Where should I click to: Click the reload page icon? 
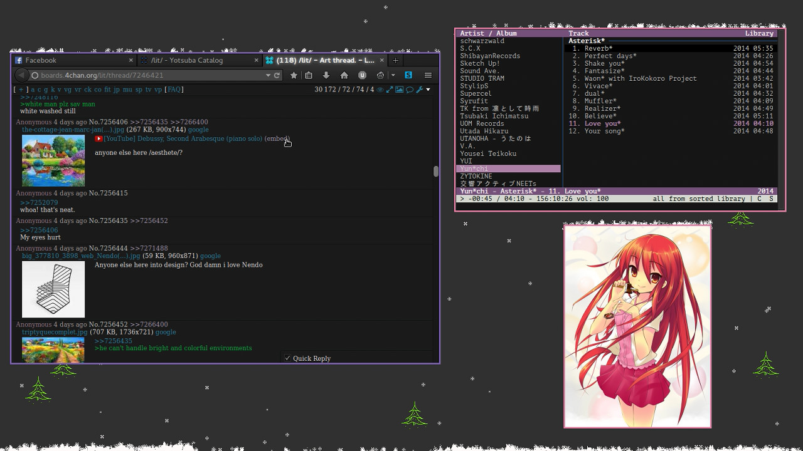coord(277,75)
